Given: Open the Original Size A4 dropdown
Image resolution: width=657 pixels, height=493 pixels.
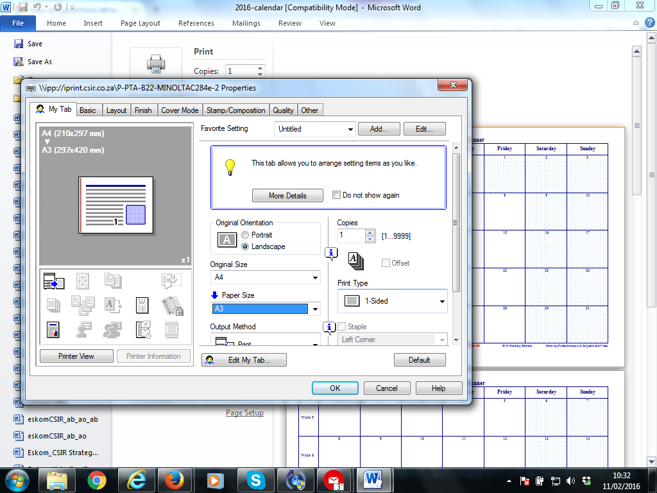Looking at the screenshot, I should tap(265, 277).
